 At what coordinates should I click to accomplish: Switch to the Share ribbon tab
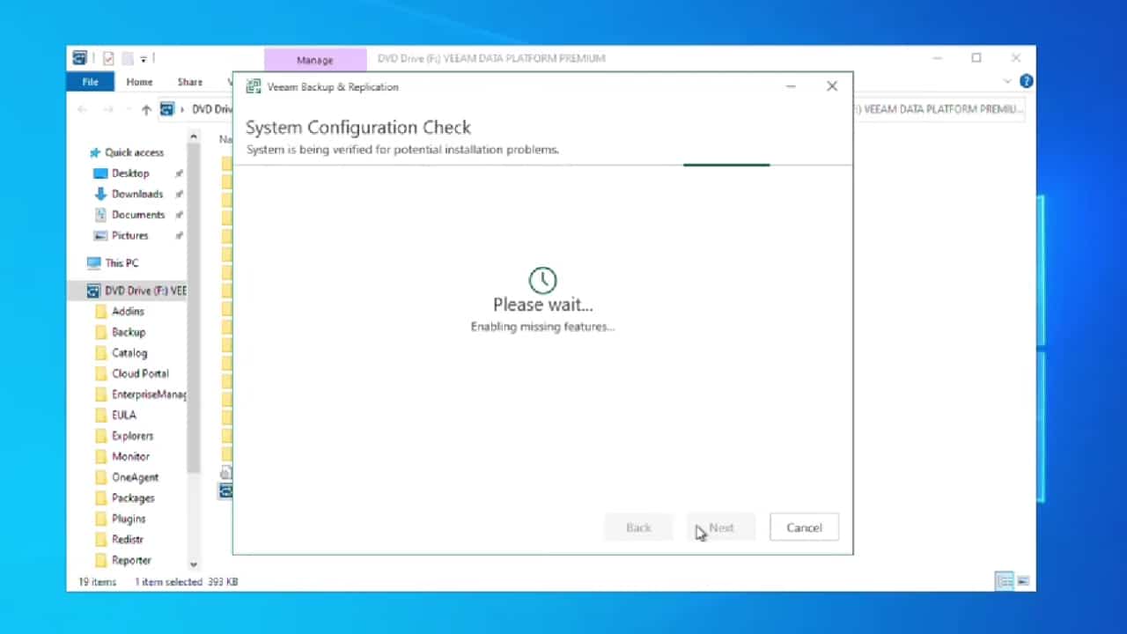[189, 82]
